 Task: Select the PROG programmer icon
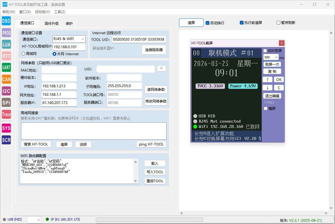click(x=6, y=33)
